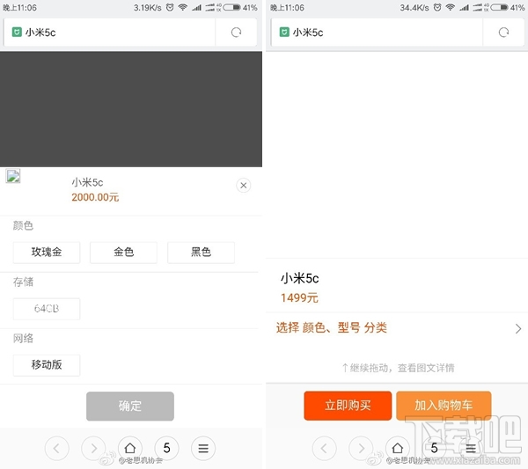Click 立即购买 buy now button

(x=348, y=406)
